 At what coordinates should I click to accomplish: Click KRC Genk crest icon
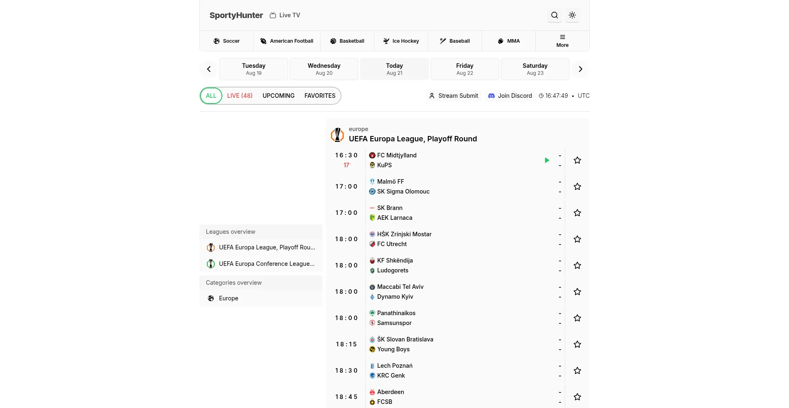coord(372,376)
